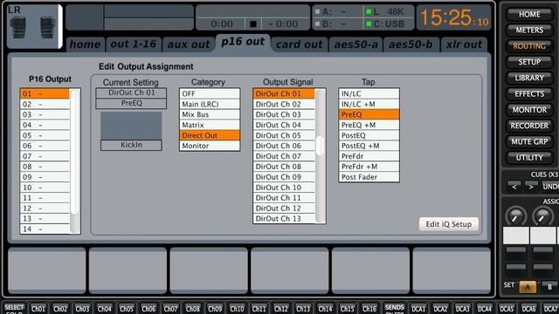Click the SENDS ON FDR button

394,309
